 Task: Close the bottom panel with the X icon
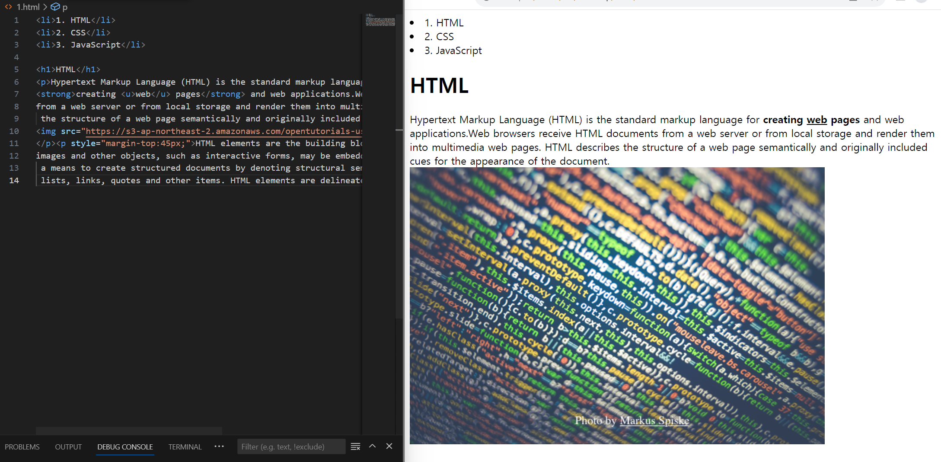389,446
